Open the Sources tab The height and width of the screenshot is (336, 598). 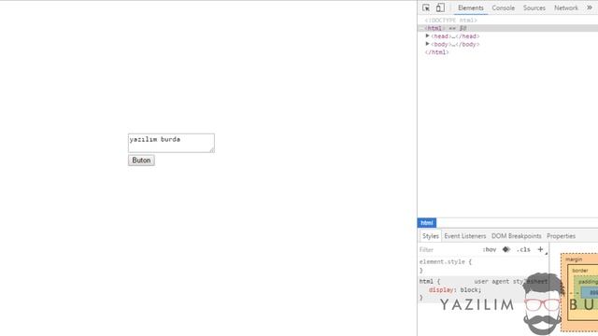(534, 7)
